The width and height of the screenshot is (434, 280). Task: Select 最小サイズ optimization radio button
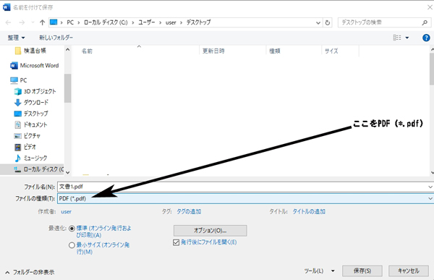tap(72, 245)
